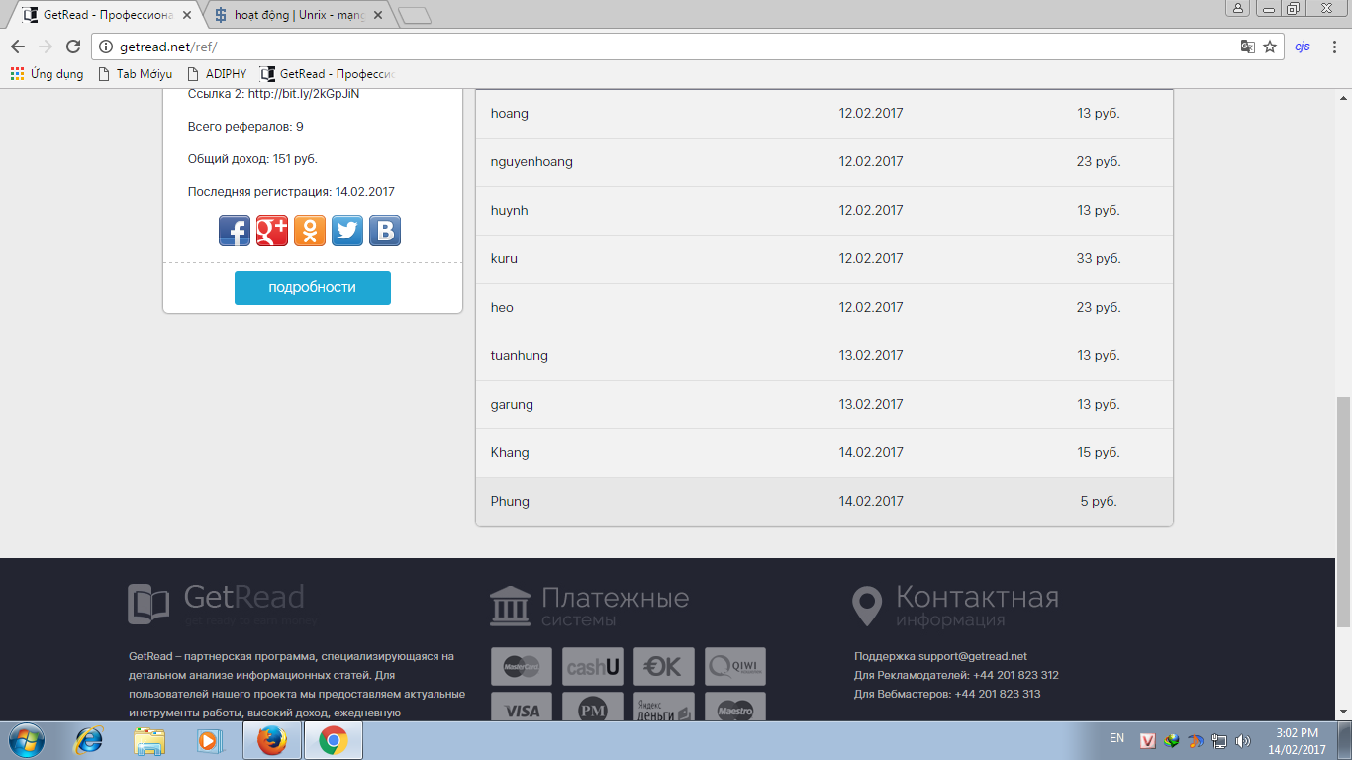Click the GetRead book logo in footer
This screenshot has height=760, width=1352.
[x=148, y=604]
